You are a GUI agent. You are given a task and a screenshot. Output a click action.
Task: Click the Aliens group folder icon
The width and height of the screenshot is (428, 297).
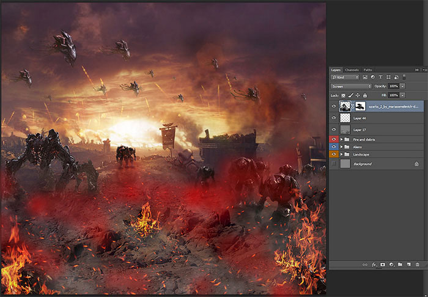pyautogui.click(x=347, y=147)
